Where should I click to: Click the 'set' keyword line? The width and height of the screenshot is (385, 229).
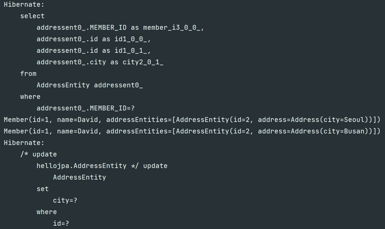[x=43, y=188]
